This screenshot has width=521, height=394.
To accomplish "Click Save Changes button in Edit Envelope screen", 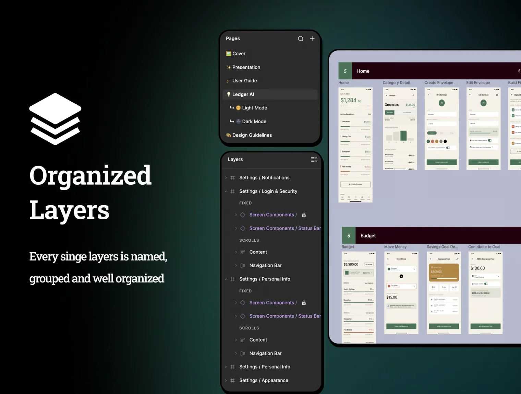I will 484,162.
